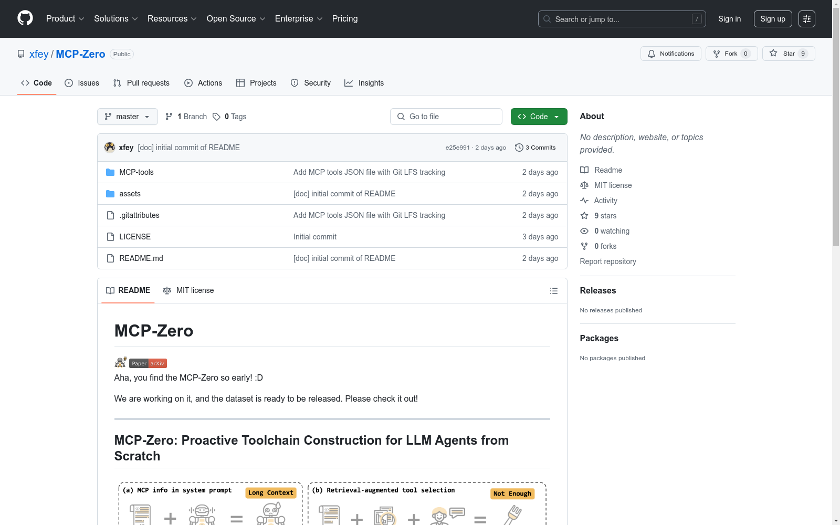Switch to the Actions tab
This screenshot has height=525, width=840.
(203, 83)
